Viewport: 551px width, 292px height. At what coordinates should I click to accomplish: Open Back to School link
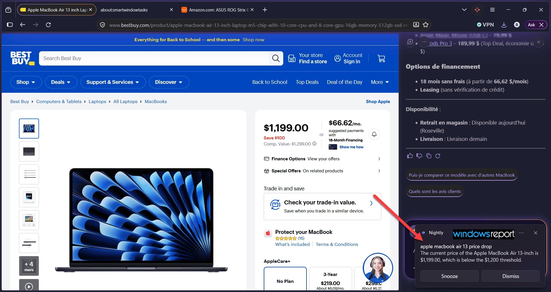[x=270, y=82]
